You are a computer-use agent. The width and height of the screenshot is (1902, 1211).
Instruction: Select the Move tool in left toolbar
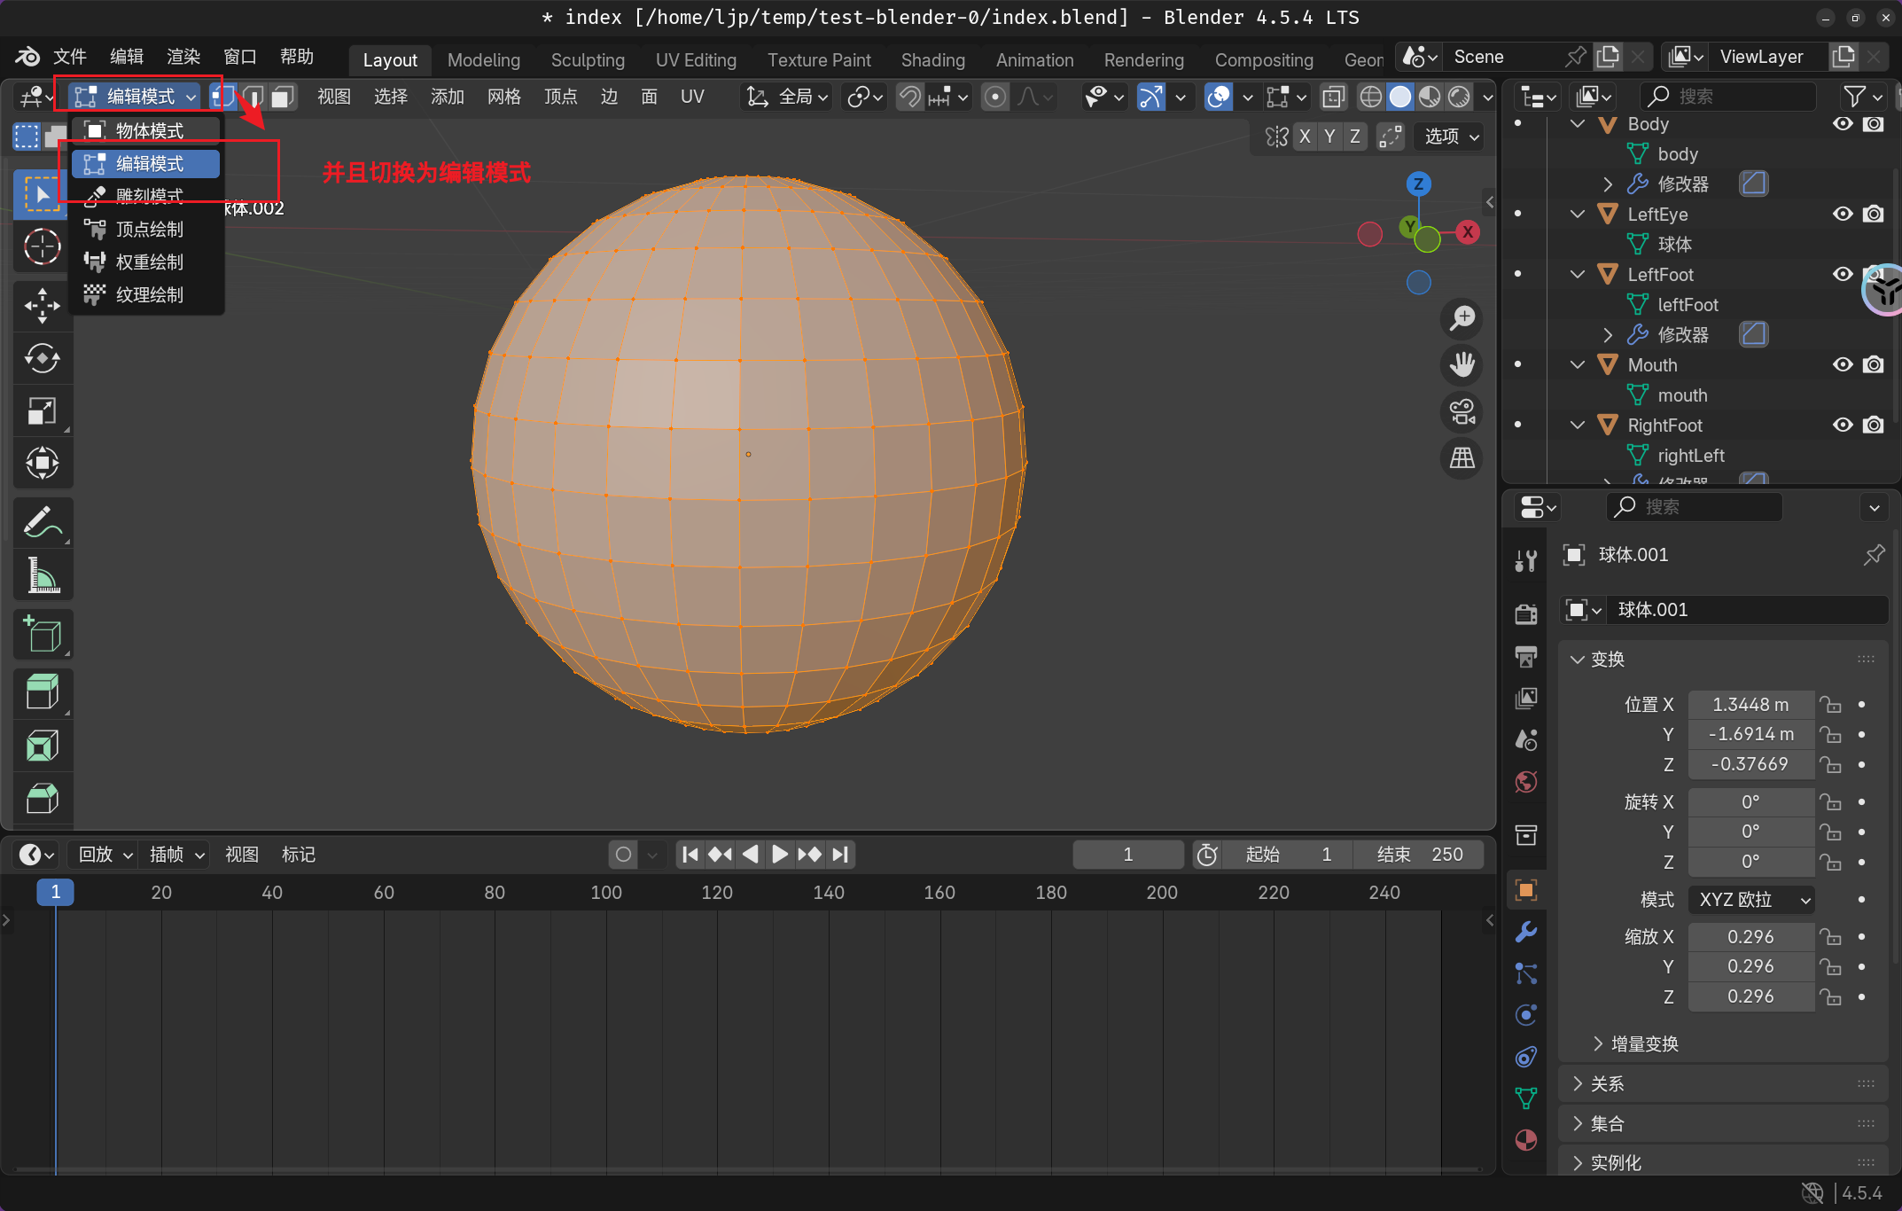click(42, 306)
